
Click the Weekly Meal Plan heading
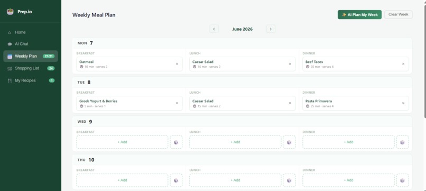[x=94, y=15]
